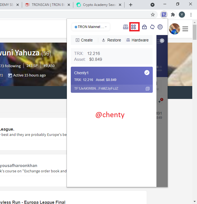Image resolution: width=197 pixels, height=204 pixels.
Task: Click the Steemit user profile avatar
Action: [x=175, y=29]
